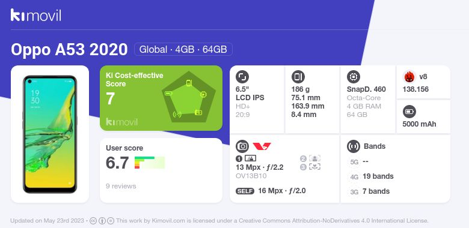Click the AnTuTu benchmark red icon
Image resolution: width=469 pixels, height=228 pixels.
pos(409,77)
